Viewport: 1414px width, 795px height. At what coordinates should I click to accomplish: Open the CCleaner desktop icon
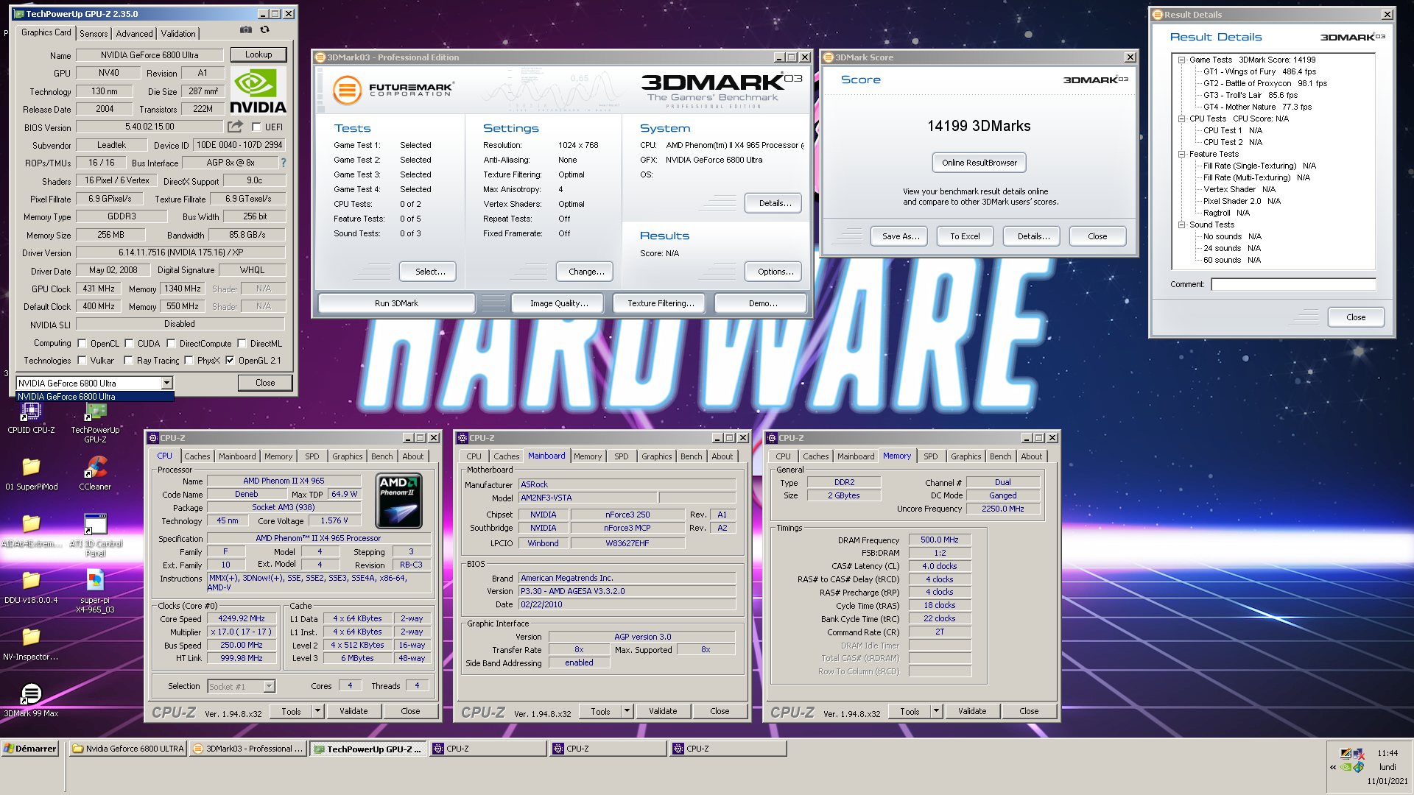pyautogui.click(x=95, y=474)
